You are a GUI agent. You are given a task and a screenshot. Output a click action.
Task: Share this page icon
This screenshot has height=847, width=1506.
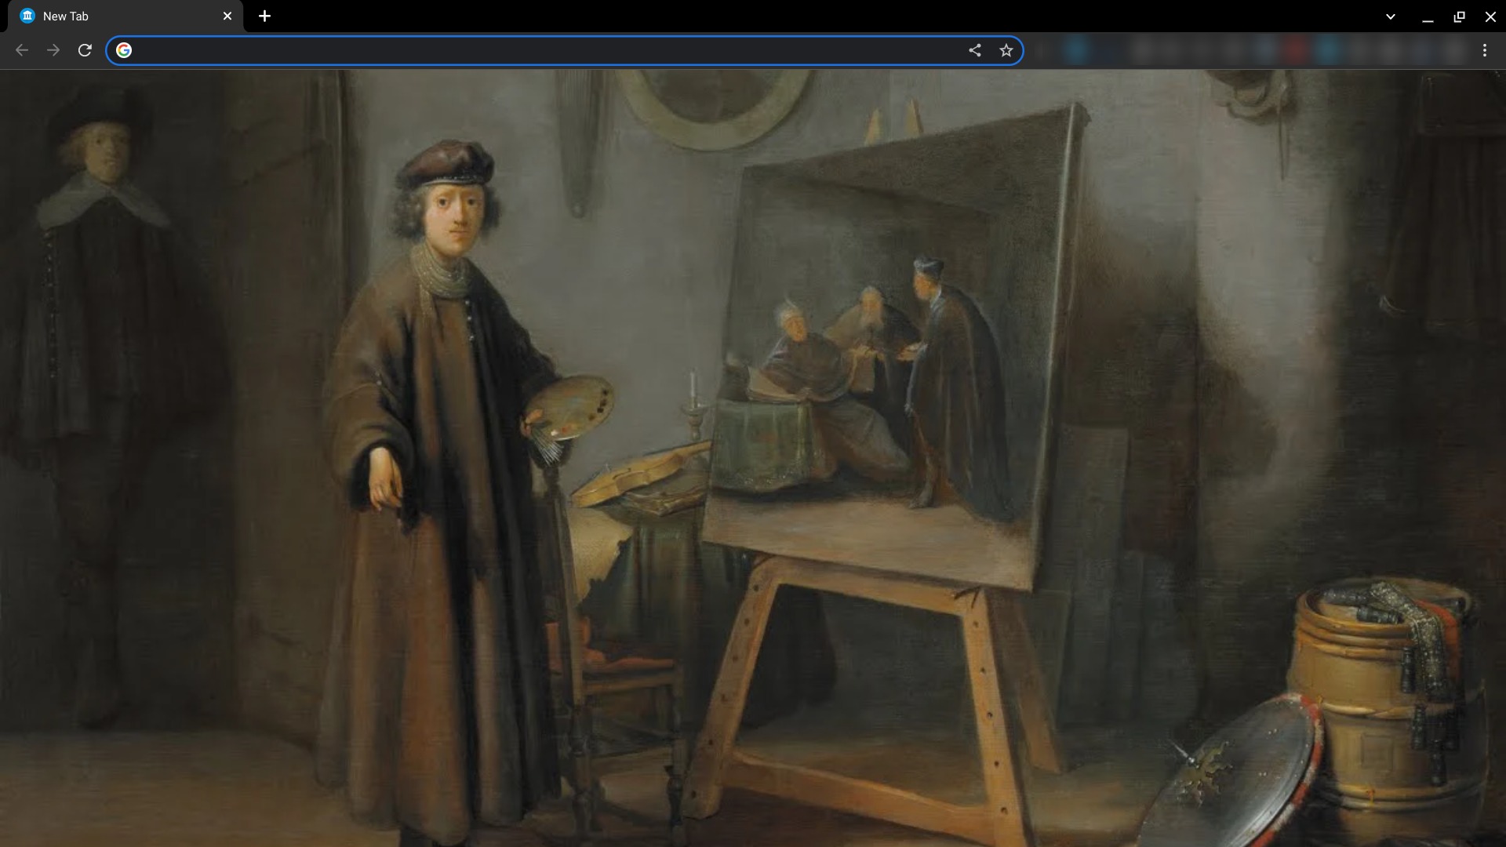click(x=974, y=50)
